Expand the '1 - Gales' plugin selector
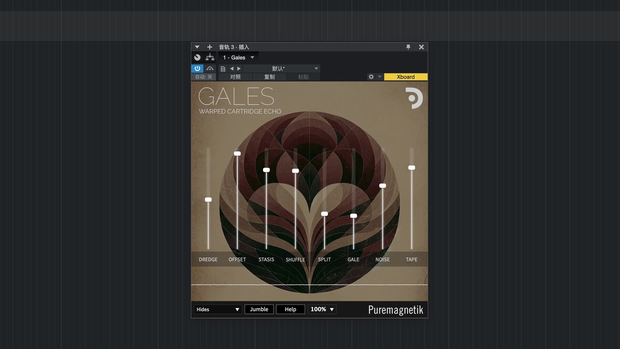 point(239,58)
